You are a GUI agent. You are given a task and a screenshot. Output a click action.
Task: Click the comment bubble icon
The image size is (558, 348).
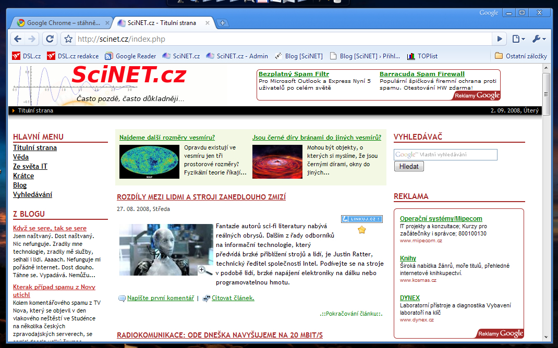(122, 299)
